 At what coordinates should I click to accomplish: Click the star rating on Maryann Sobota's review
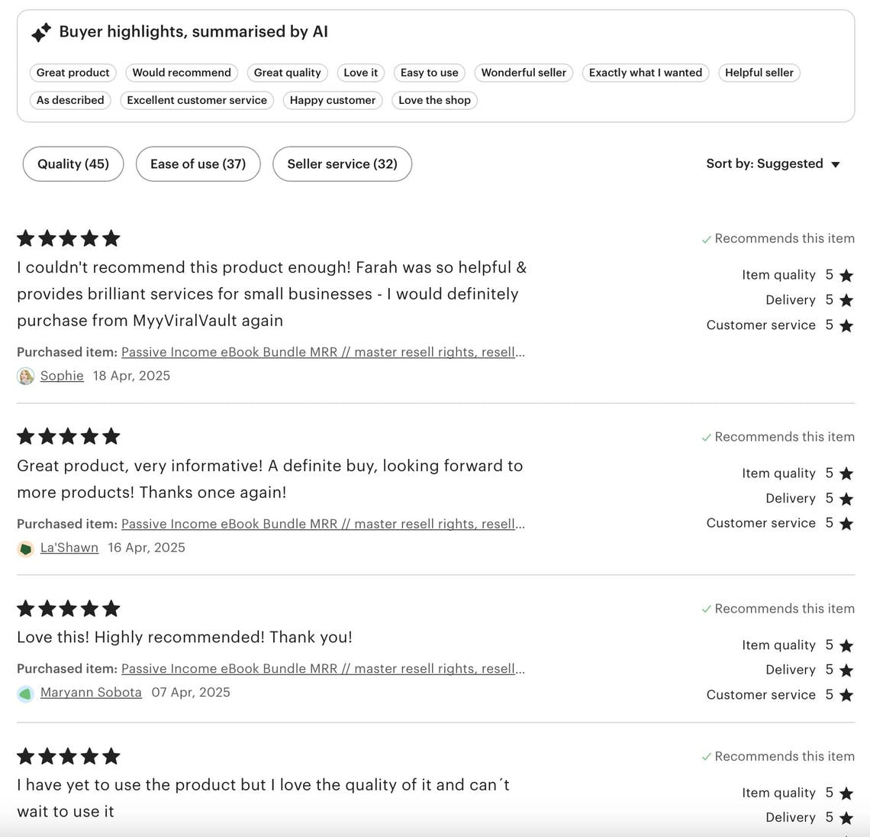coord(69,609)
